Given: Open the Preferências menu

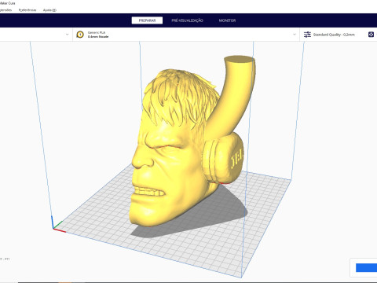Looking at the screenshot, I should click(x=27, y=10).
